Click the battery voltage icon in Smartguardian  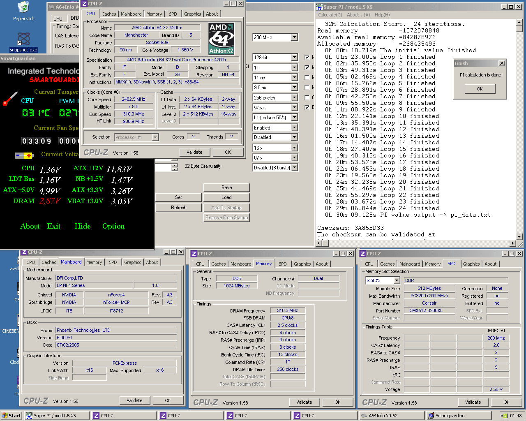(x=24, y=155)
